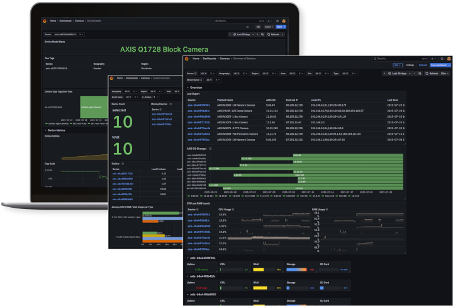
Task: Click the filter icon on the RAM Usage column
Action: click(x=327, y=210)
